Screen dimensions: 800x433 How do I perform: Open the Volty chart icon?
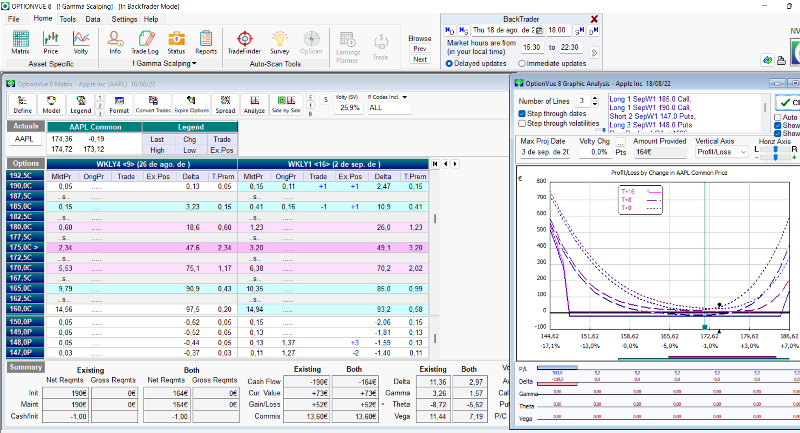click(81, 43)
